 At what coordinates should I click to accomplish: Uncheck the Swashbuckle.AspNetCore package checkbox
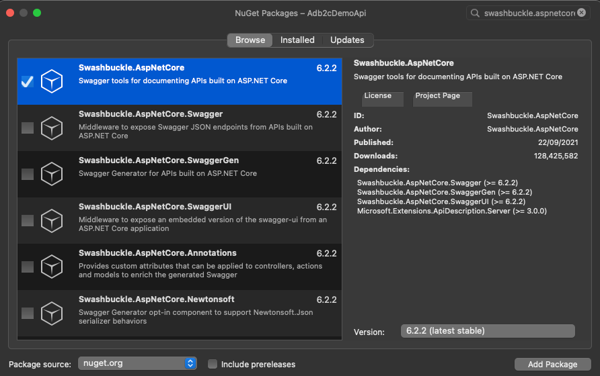27,81
